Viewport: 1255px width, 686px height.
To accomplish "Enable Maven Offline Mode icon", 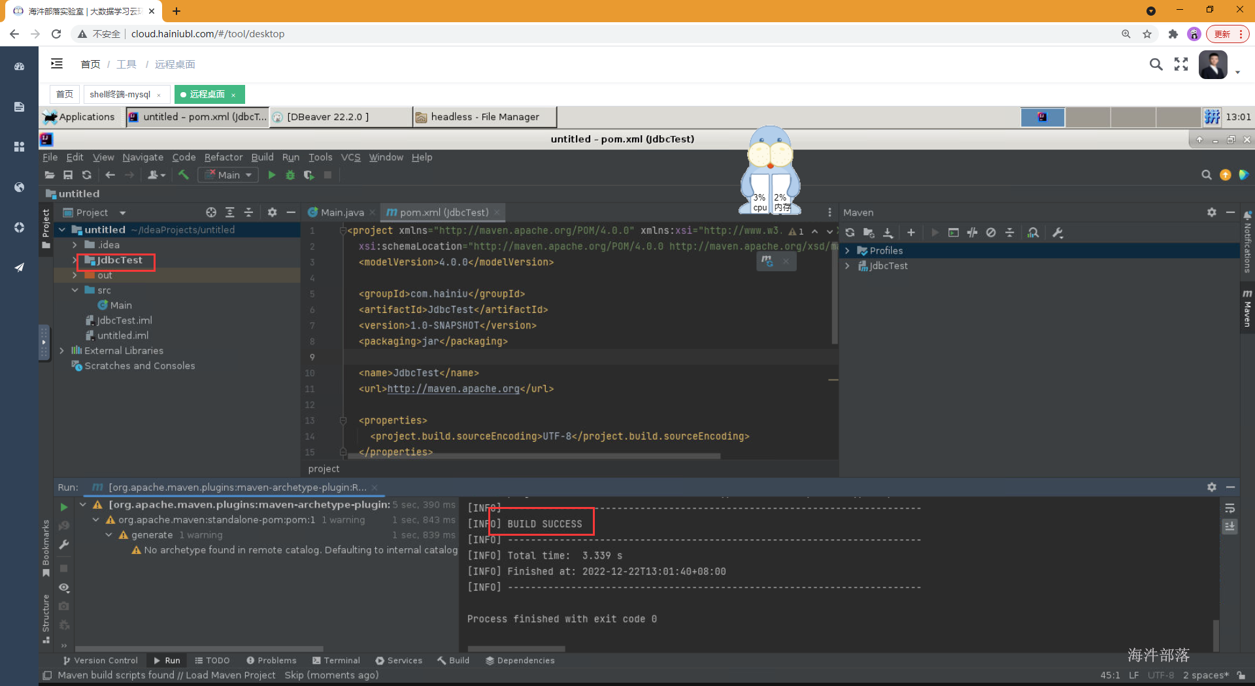I will [991, 233].
